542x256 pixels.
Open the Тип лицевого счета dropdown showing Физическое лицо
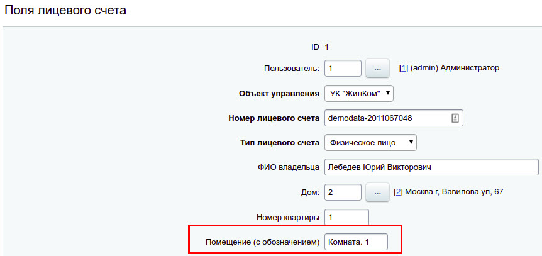tap(370, 143)
